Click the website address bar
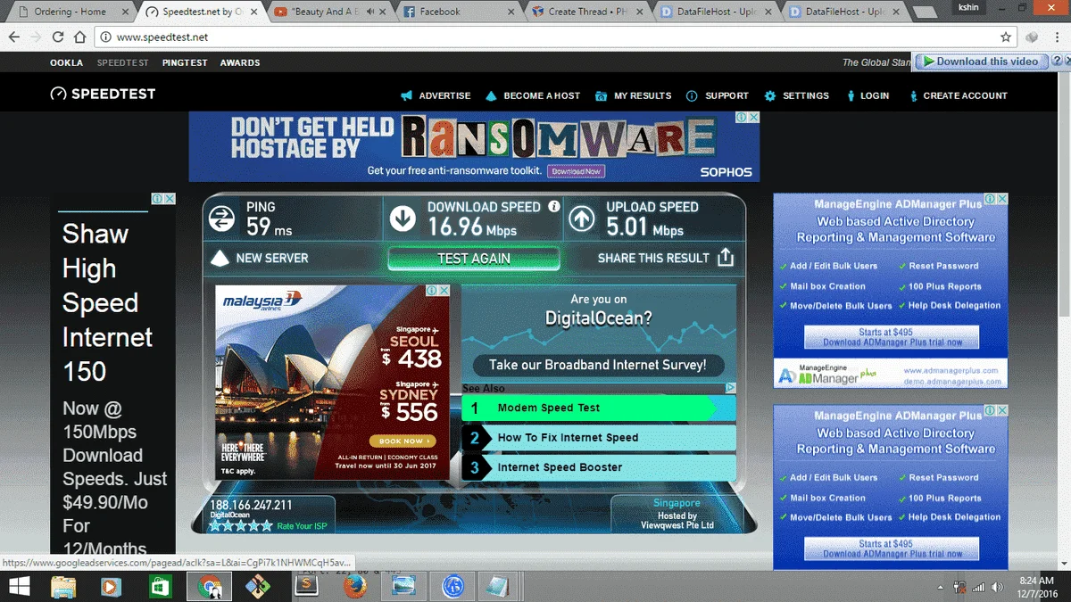 553,37
